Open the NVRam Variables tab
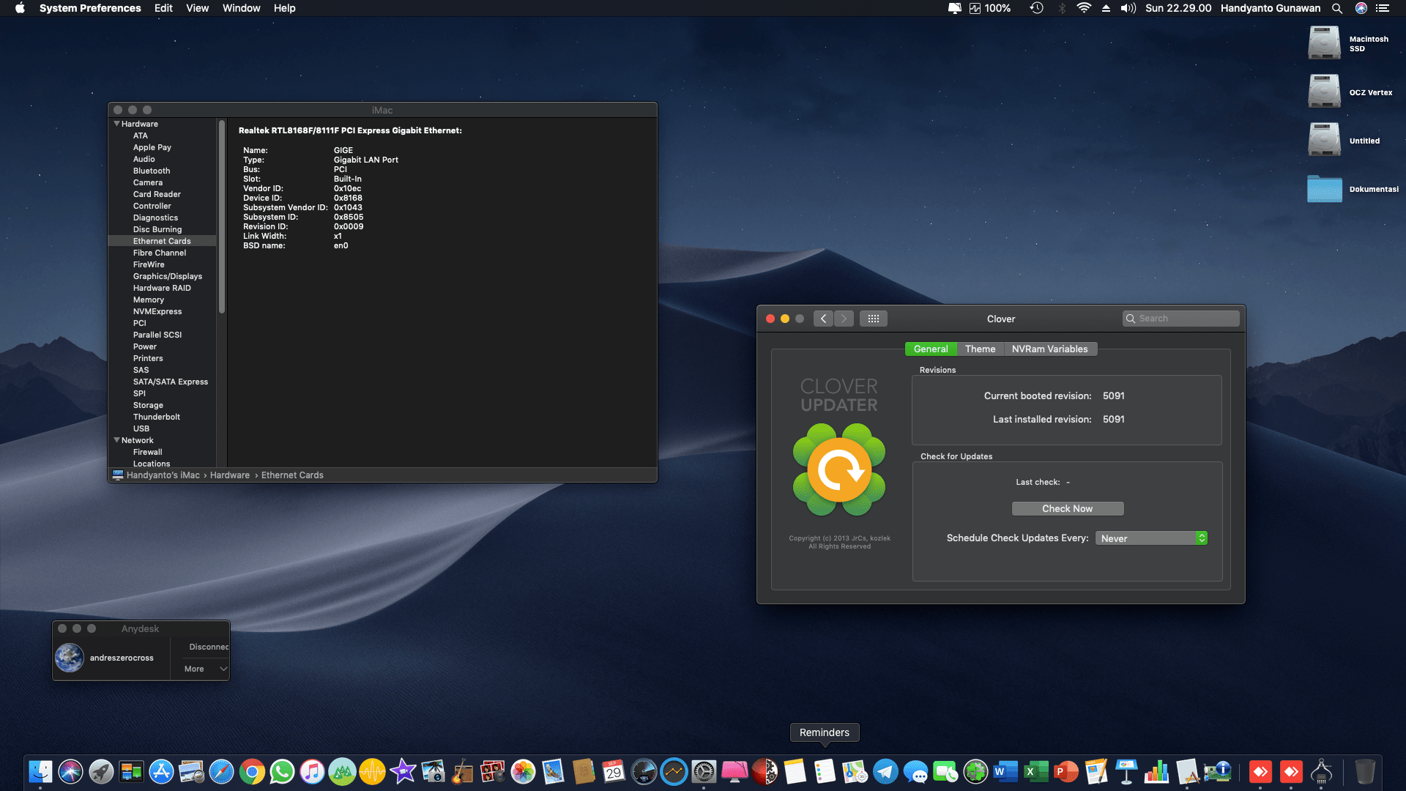 click(x=1051, y=349)
